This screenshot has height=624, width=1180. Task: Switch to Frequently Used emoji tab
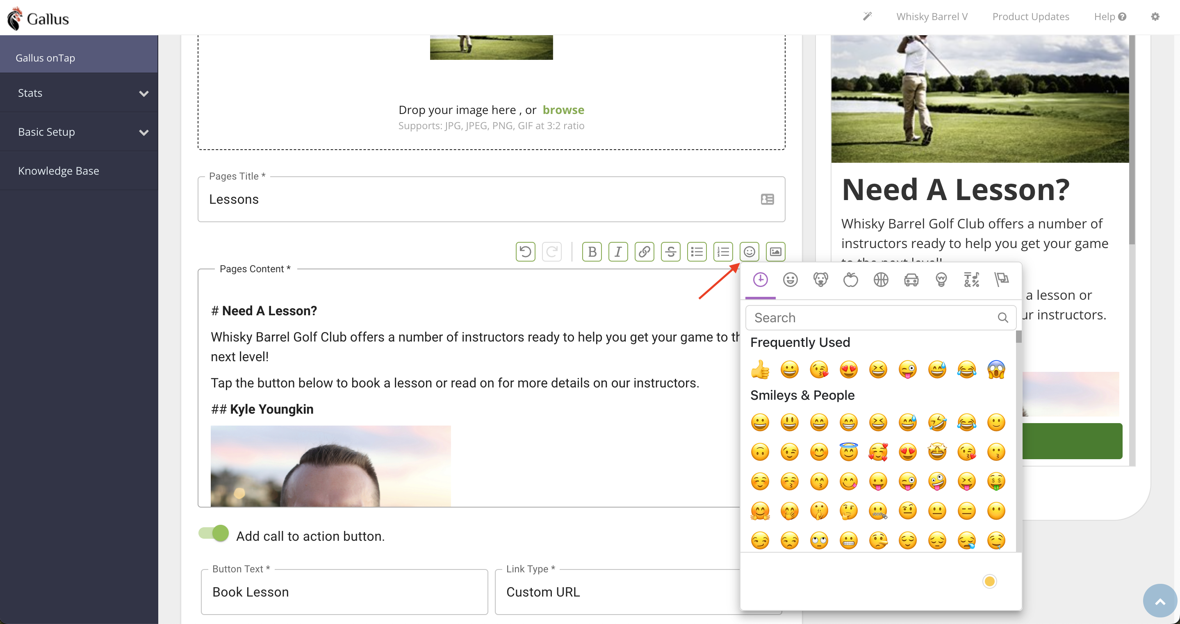pos(760,280)
